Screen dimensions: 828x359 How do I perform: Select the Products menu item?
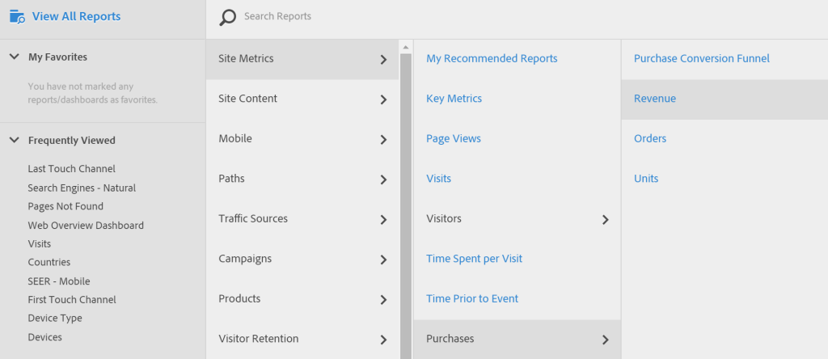point(239,298)
